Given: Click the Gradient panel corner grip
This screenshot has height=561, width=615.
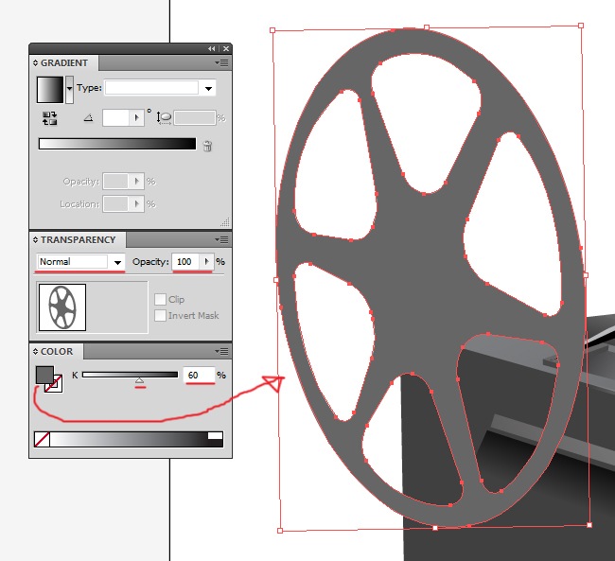Looking at the screenshot, I should (225, 223).
